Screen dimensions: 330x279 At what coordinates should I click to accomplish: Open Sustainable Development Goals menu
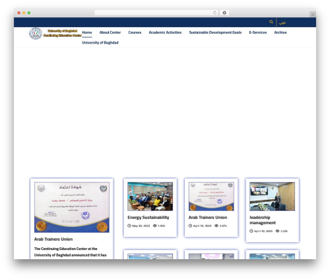[215, 32]
